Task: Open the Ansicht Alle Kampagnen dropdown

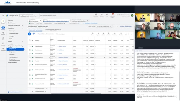Action: (35, 21)
